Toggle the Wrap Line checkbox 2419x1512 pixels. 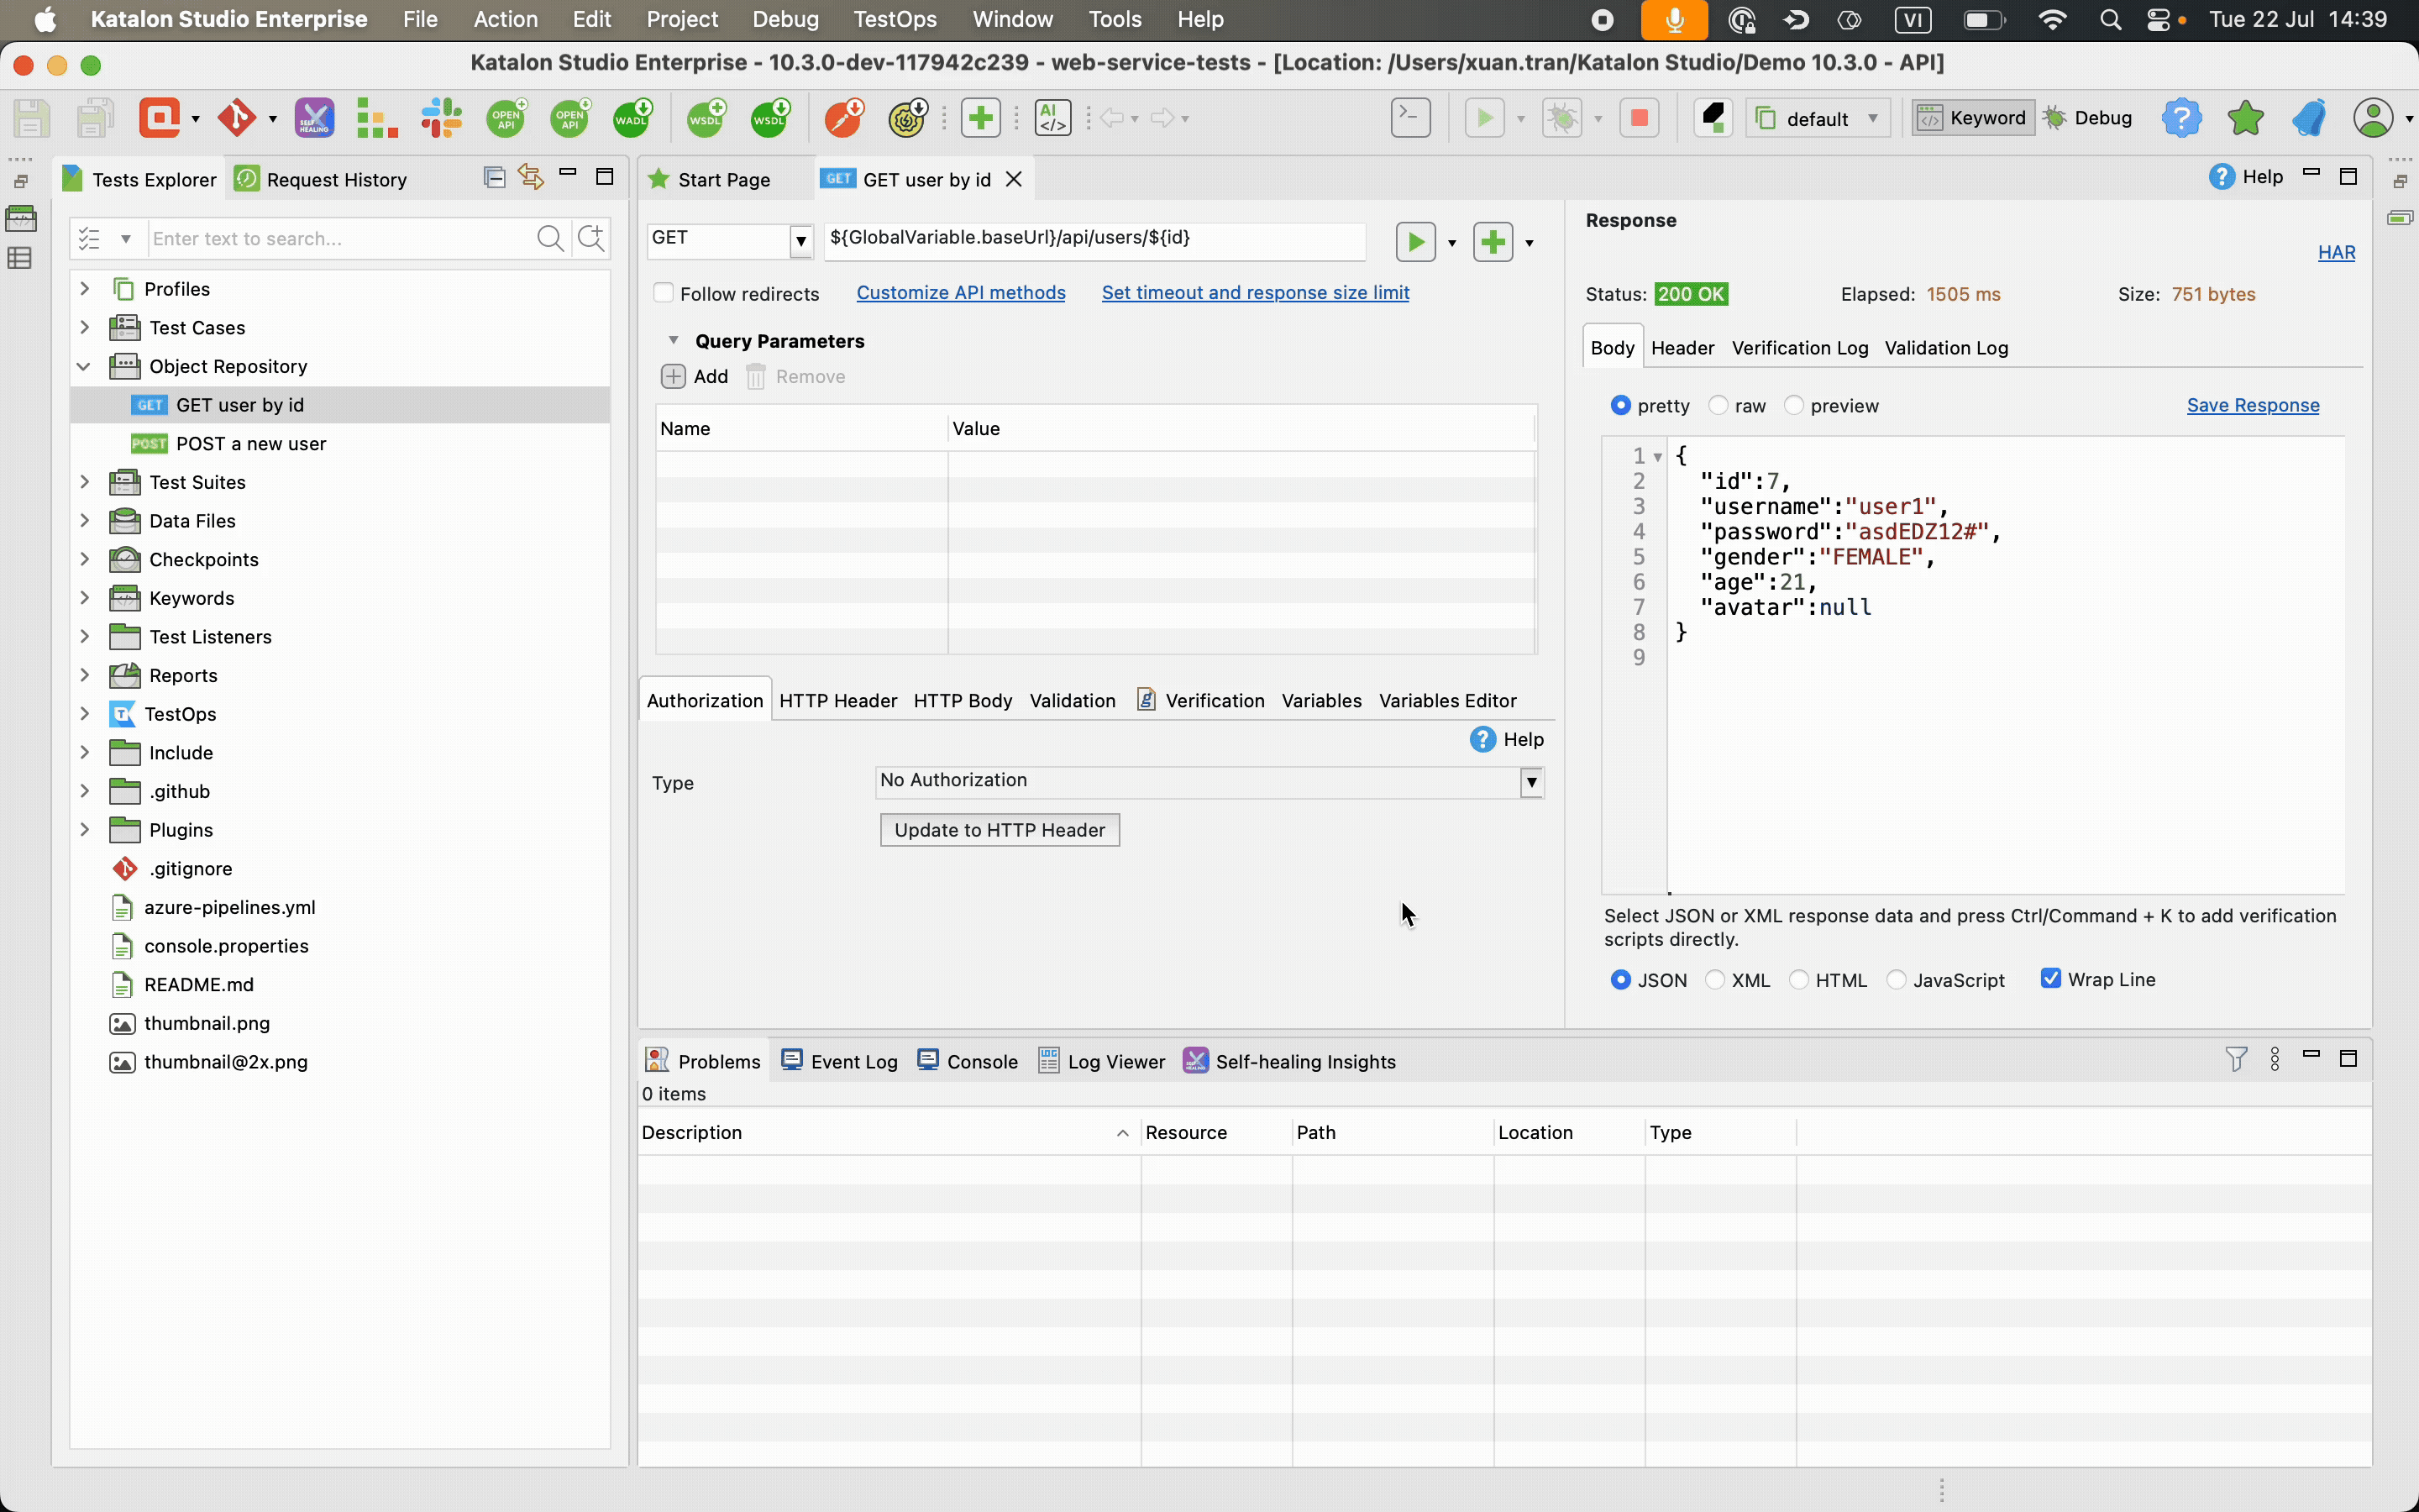point(2050,979)
